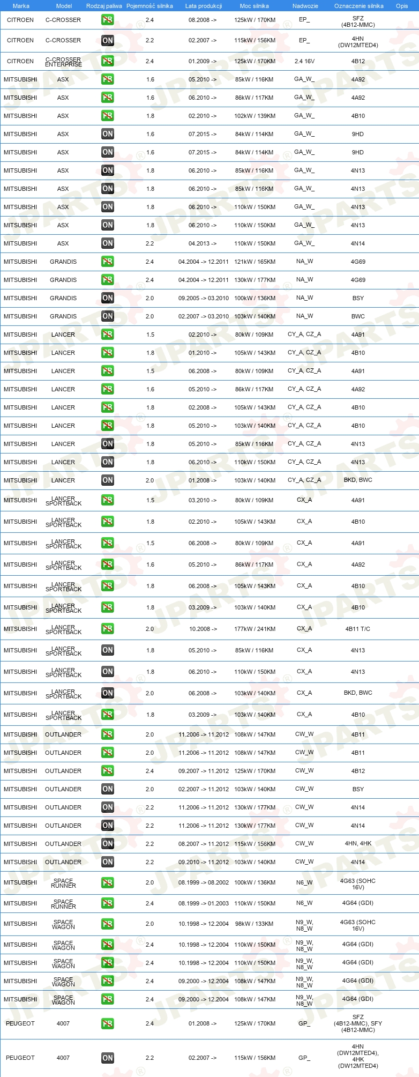Select the 4HN, 4HK engine code cell
The width and height of the screenshot is (419, 1077).
coord(358,843)
